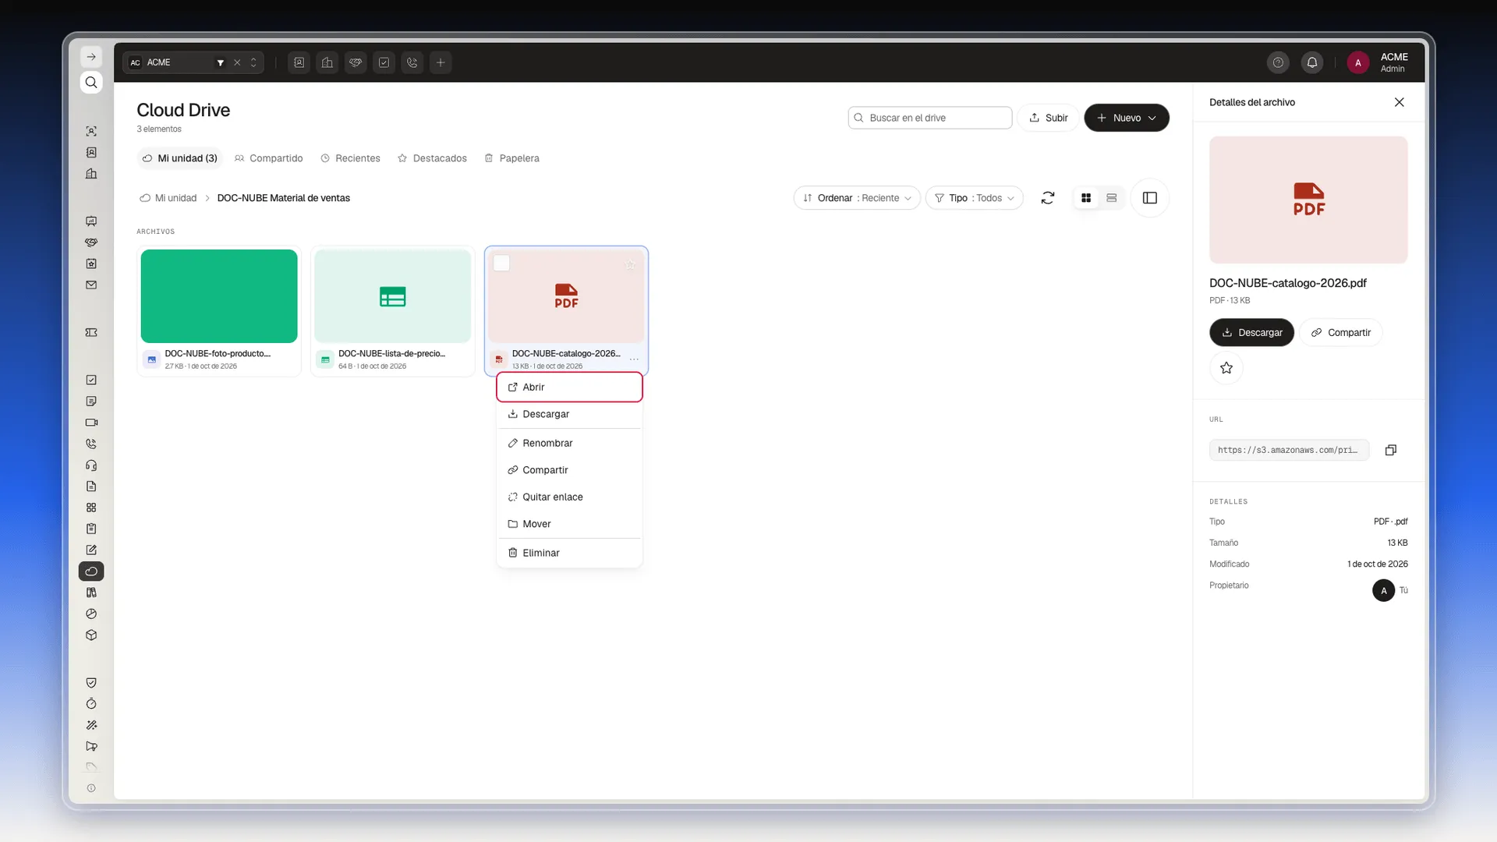The width and height of the screenshot is (1497, 842).
Task: Open the help question mark icon
Action: 1278,62
